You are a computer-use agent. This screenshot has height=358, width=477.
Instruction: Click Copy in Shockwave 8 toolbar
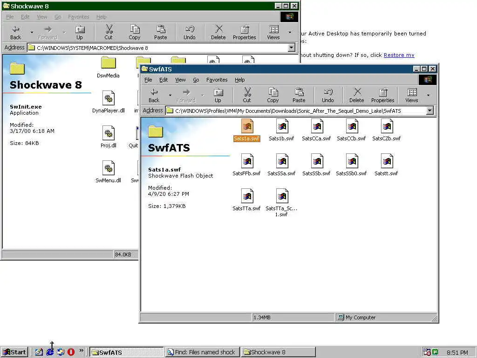135,33
